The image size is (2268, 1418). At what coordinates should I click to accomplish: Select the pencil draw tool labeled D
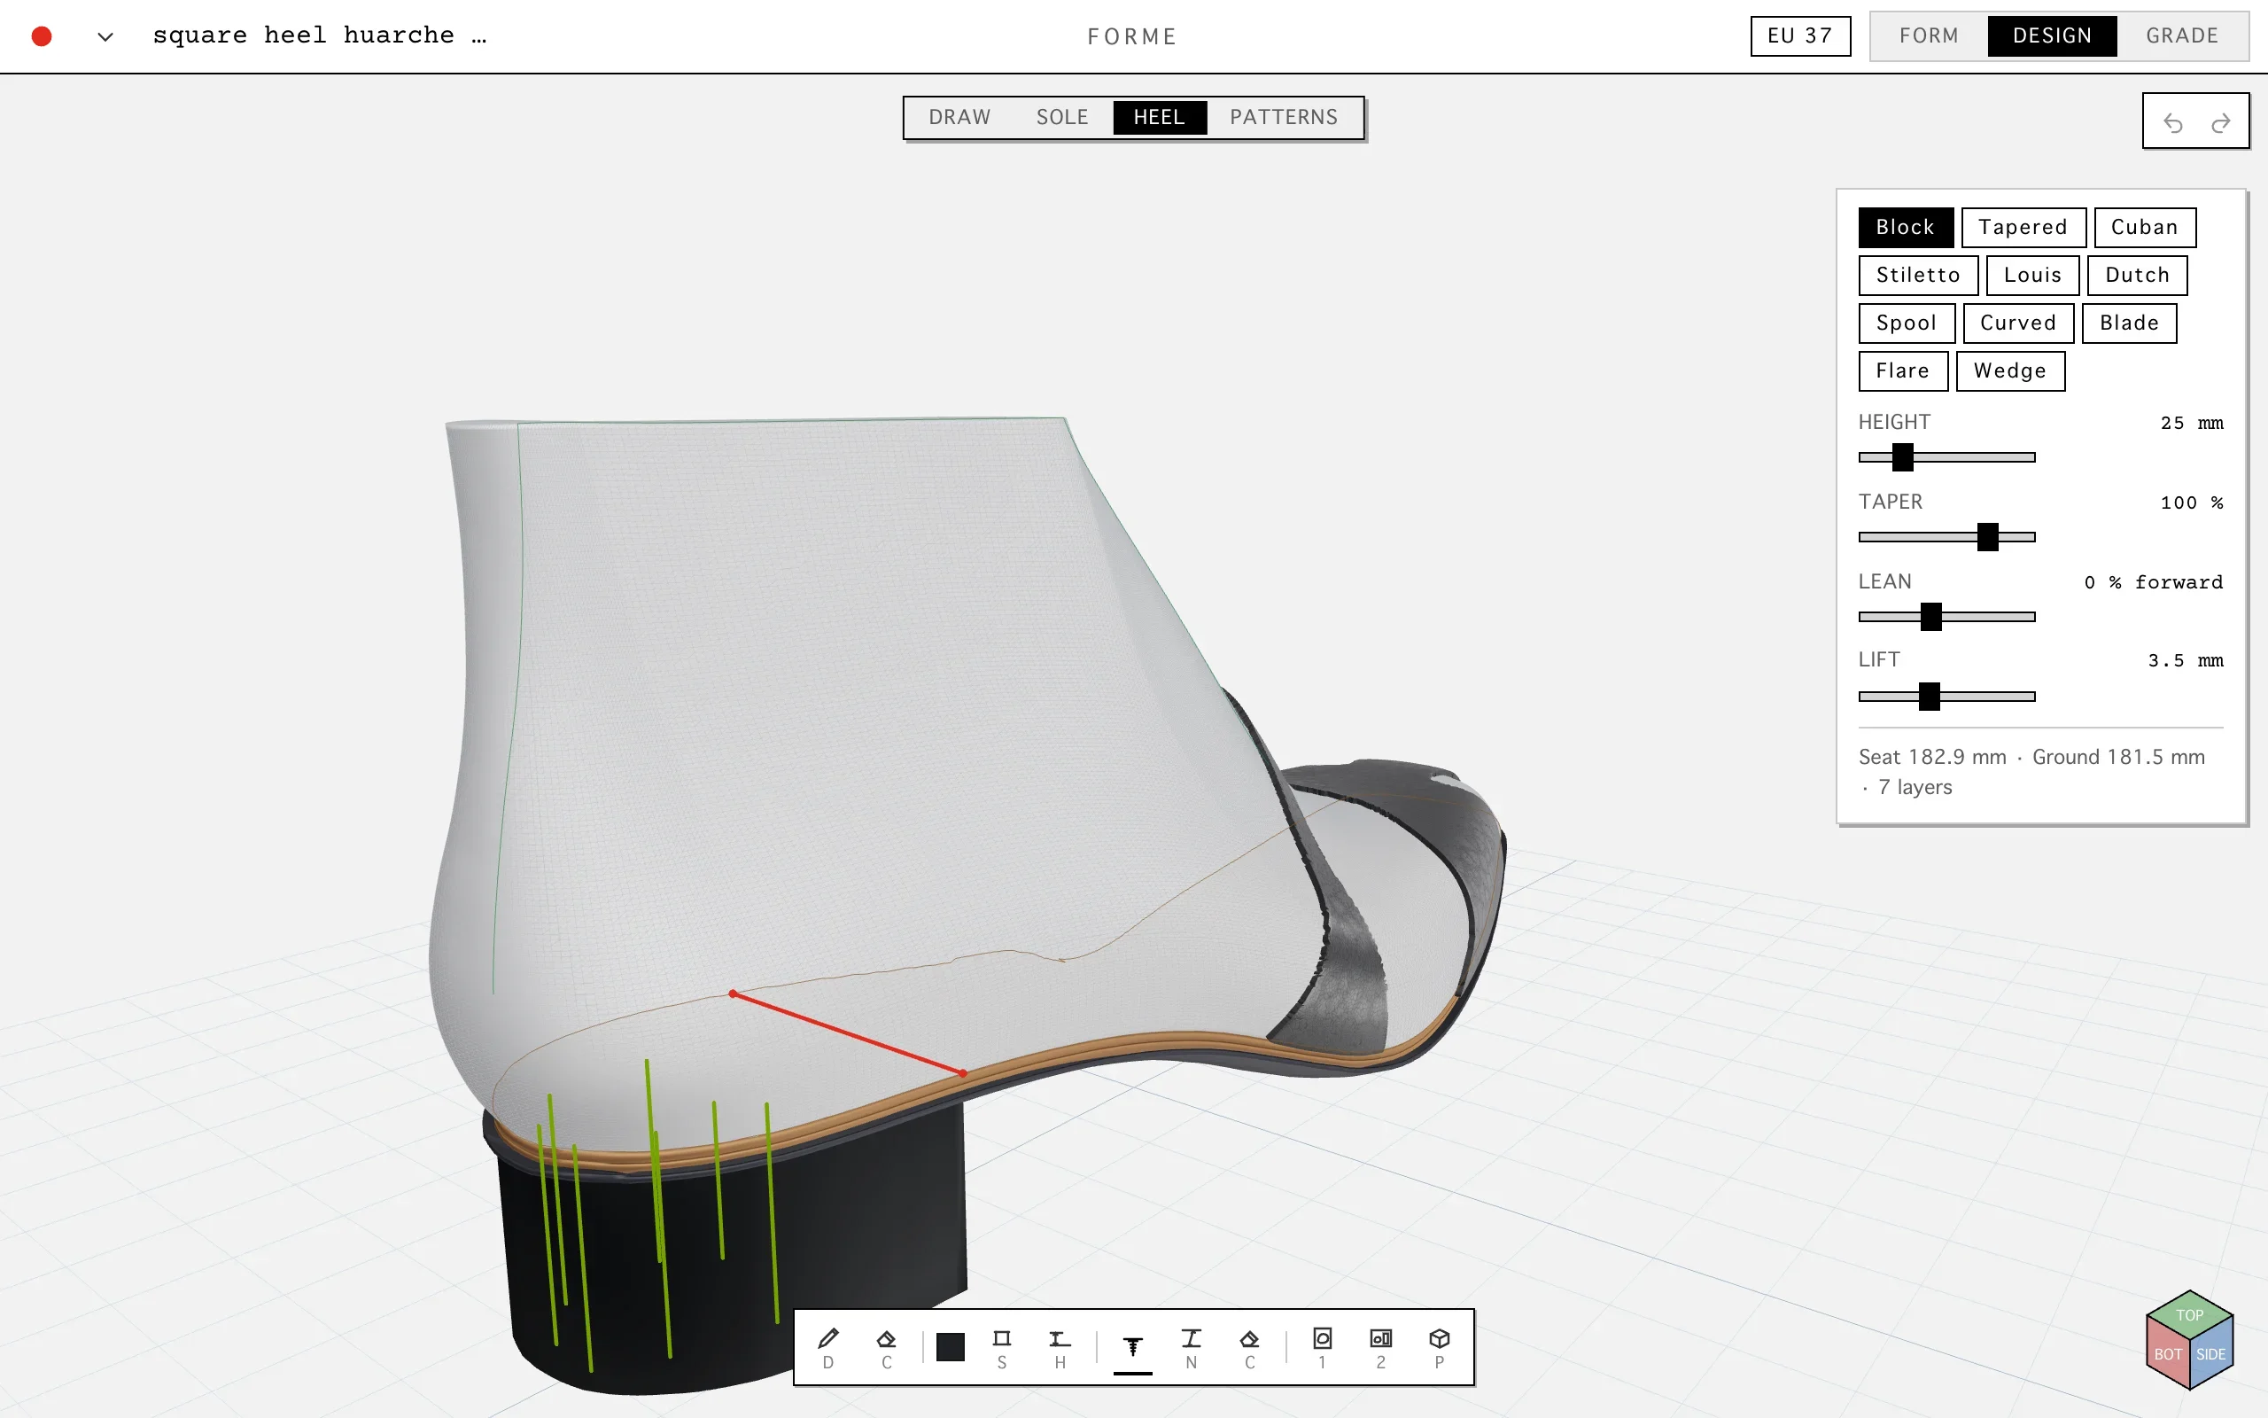827,1348
